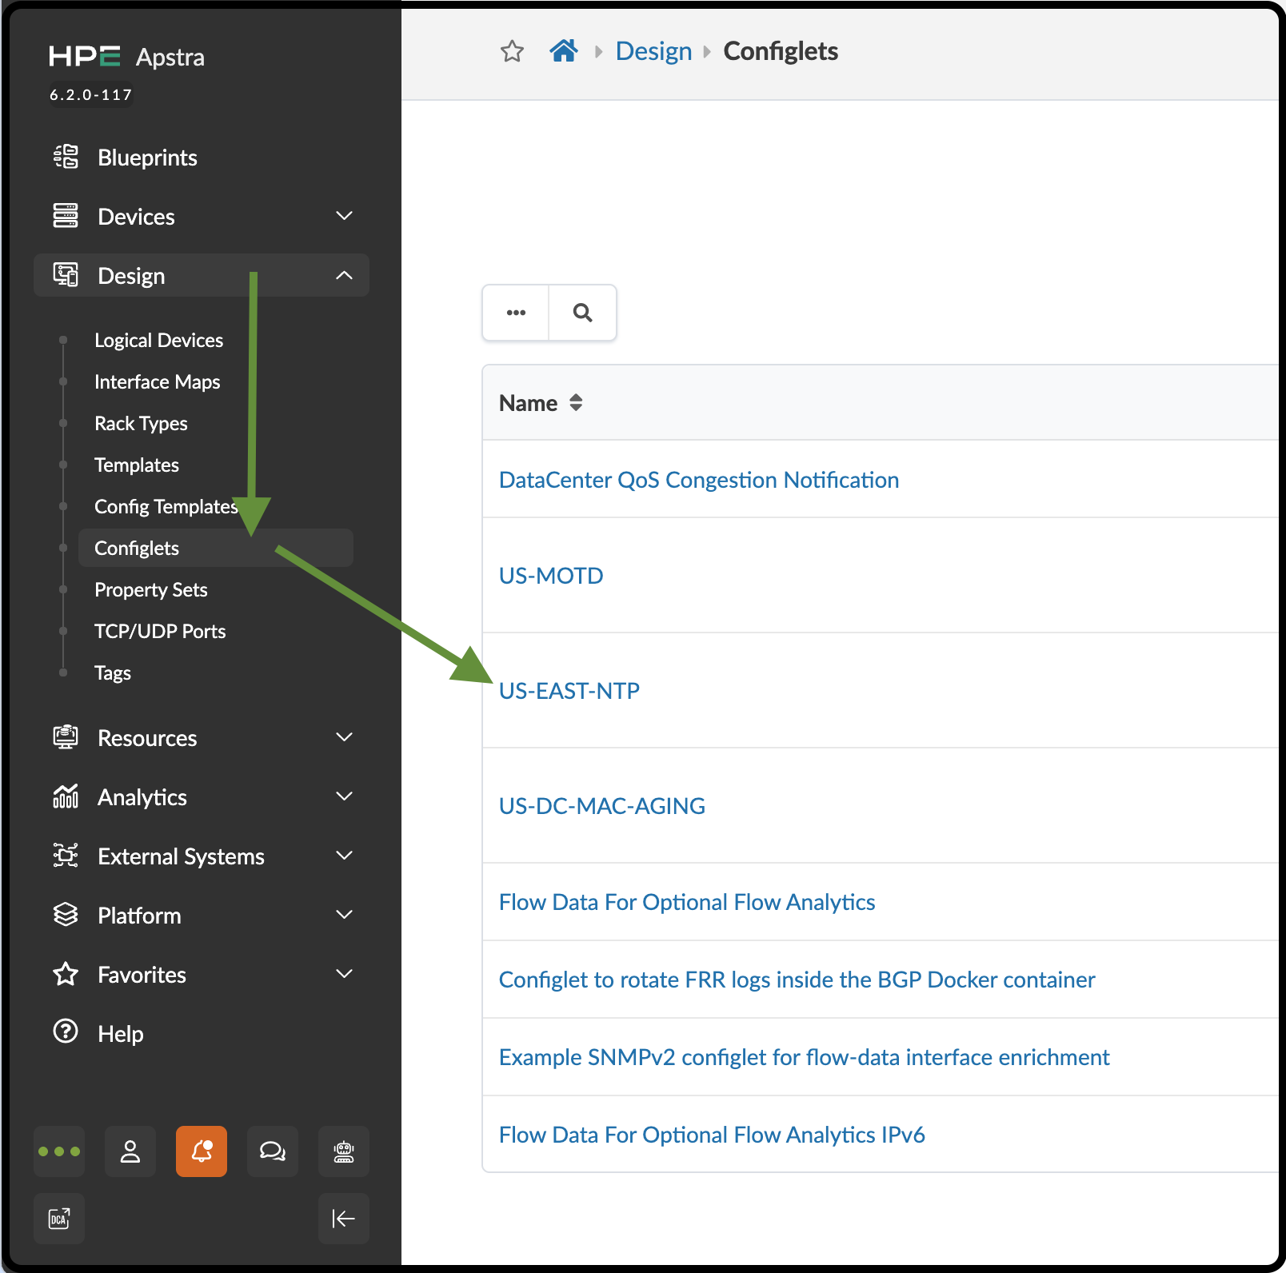Expand the Resources menu chevron
Image resolution: width=1286 pixels, height=1273 pixels.
(x=344, y=737)
